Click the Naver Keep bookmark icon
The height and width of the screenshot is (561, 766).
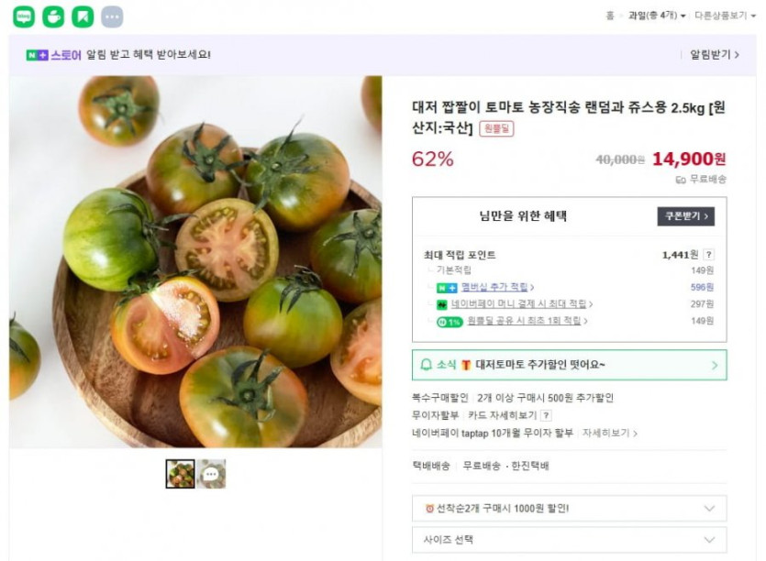(83, 16)
